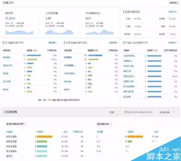Screen dimensions: 181x161
Task: Click the green peer-average legend marker
Action: (50, 100)
